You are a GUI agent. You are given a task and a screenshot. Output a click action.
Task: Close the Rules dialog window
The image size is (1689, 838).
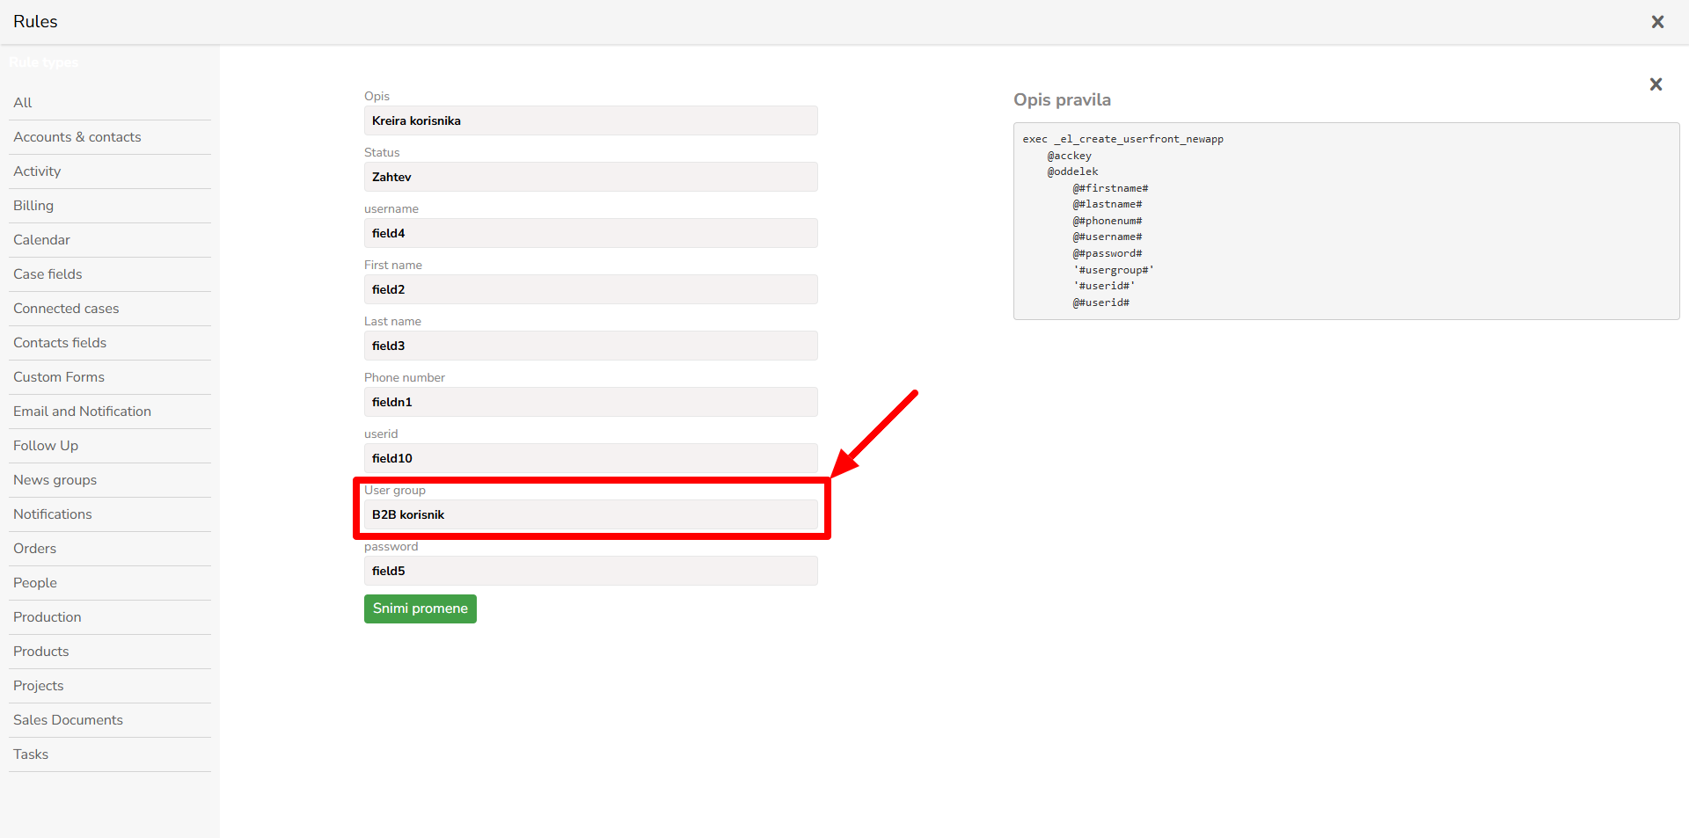point(1657,22)
